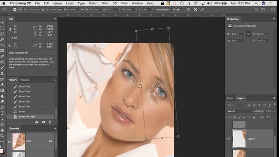Toggle link width and height in Properties
Screen dimensions: 279x157
point(248,34)
